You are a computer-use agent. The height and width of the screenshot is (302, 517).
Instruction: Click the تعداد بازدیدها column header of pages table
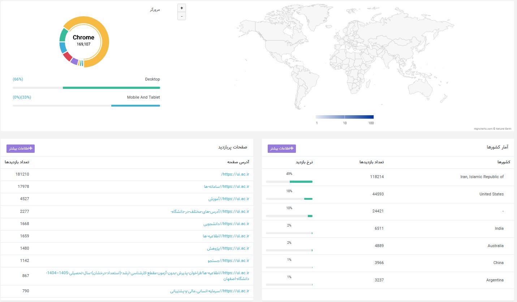point(17,162)
